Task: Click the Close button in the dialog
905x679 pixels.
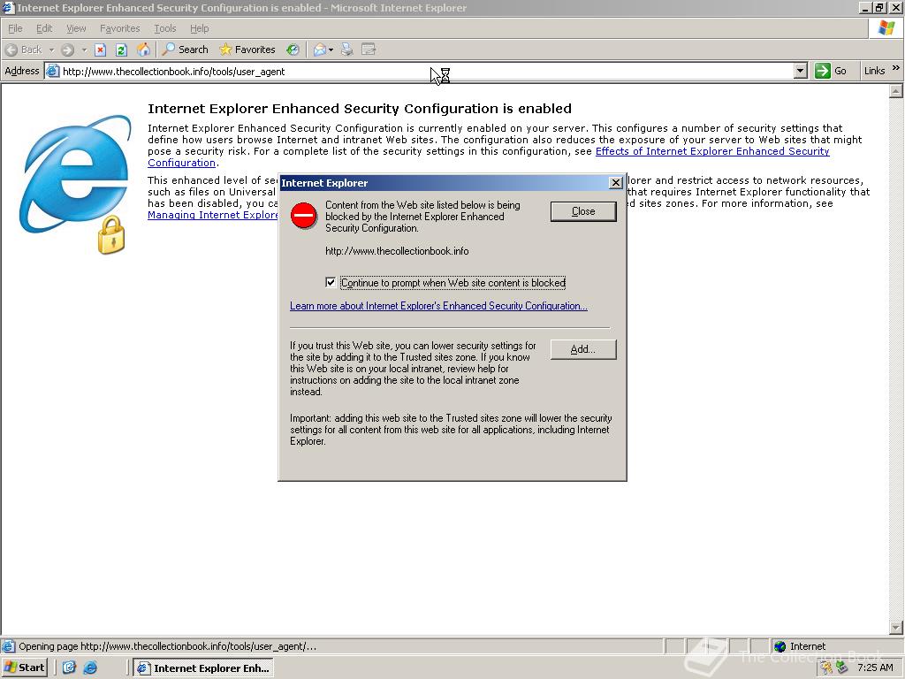Action: pyautogui.click(x=583, y=211)
